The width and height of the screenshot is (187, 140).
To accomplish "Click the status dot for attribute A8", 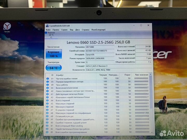I will click(47, 113).
